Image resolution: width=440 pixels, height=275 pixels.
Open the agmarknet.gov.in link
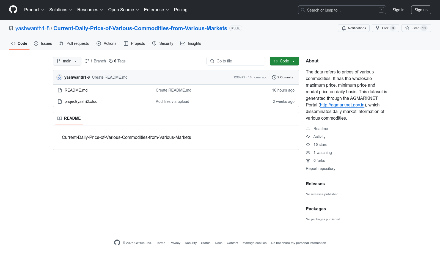pyautogui.click(x=342, y=105)
